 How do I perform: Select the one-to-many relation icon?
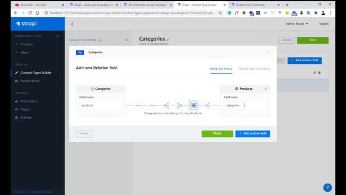click(x=166, y=106)
